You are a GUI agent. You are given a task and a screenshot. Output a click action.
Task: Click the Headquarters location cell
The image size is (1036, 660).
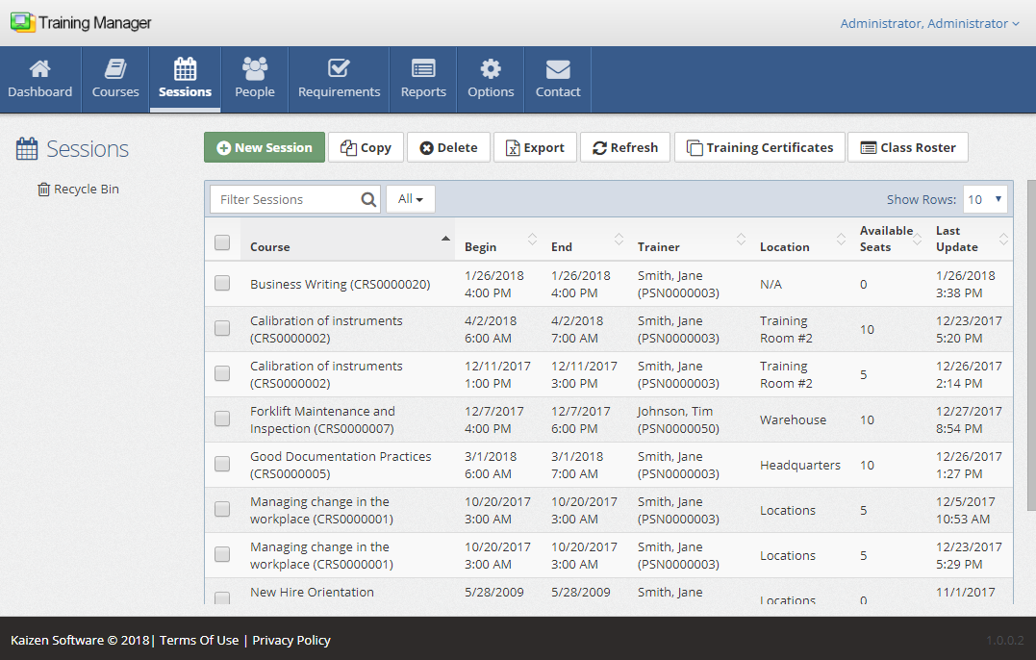pyautogui.click(x=800, y=465)
